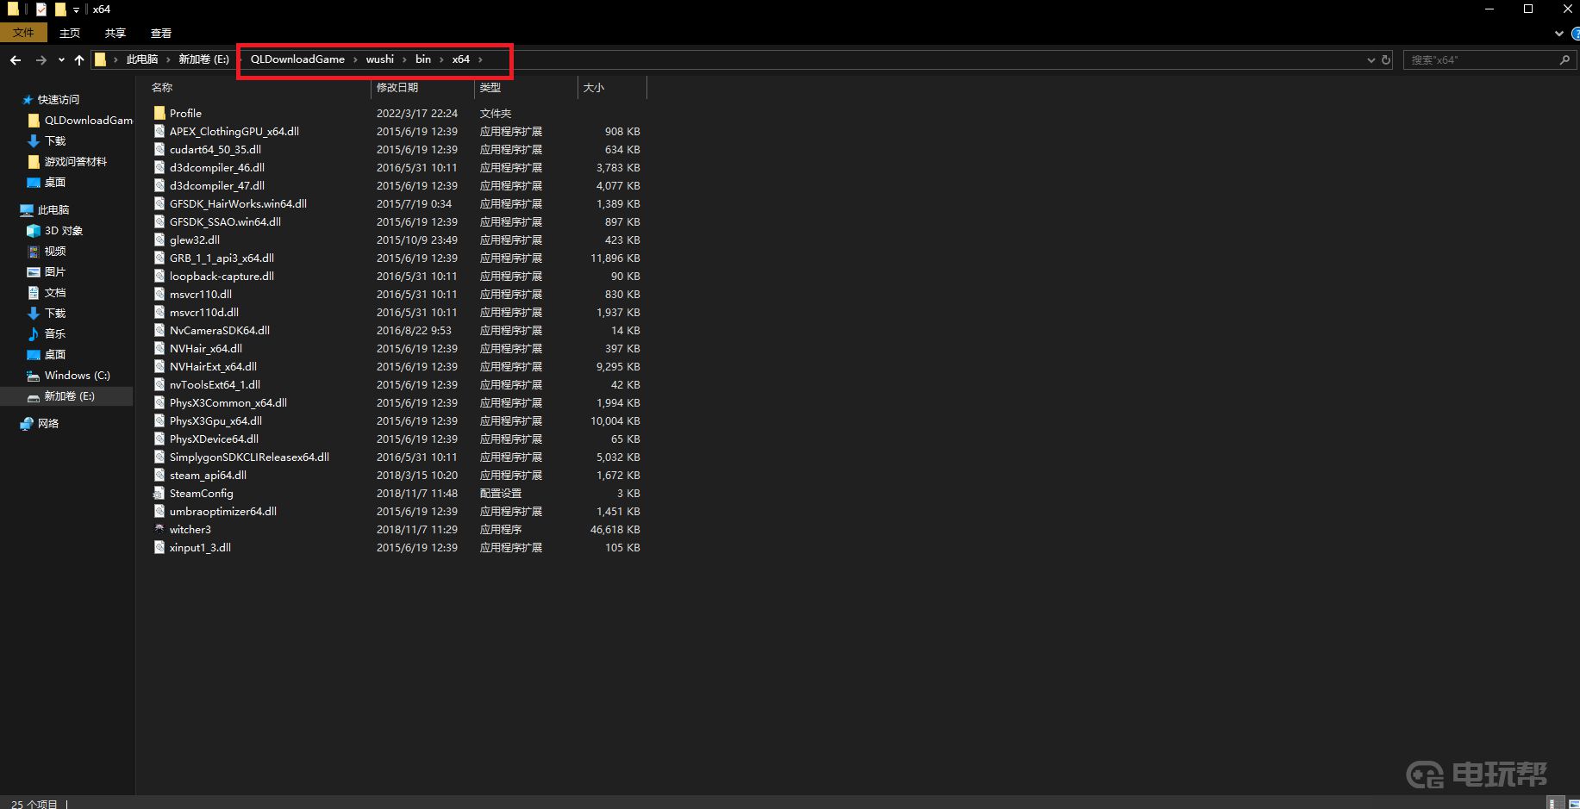The image size is (1580, 809).
Task: Select APEX_ClothingGPU_x64.dll file icon
Action: click(159, 131)
